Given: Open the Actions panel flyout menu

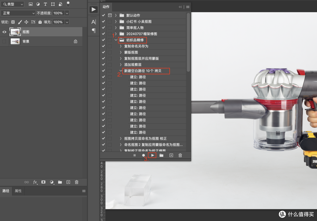Looking at the screenshot, I should click(x=188, y=7).
